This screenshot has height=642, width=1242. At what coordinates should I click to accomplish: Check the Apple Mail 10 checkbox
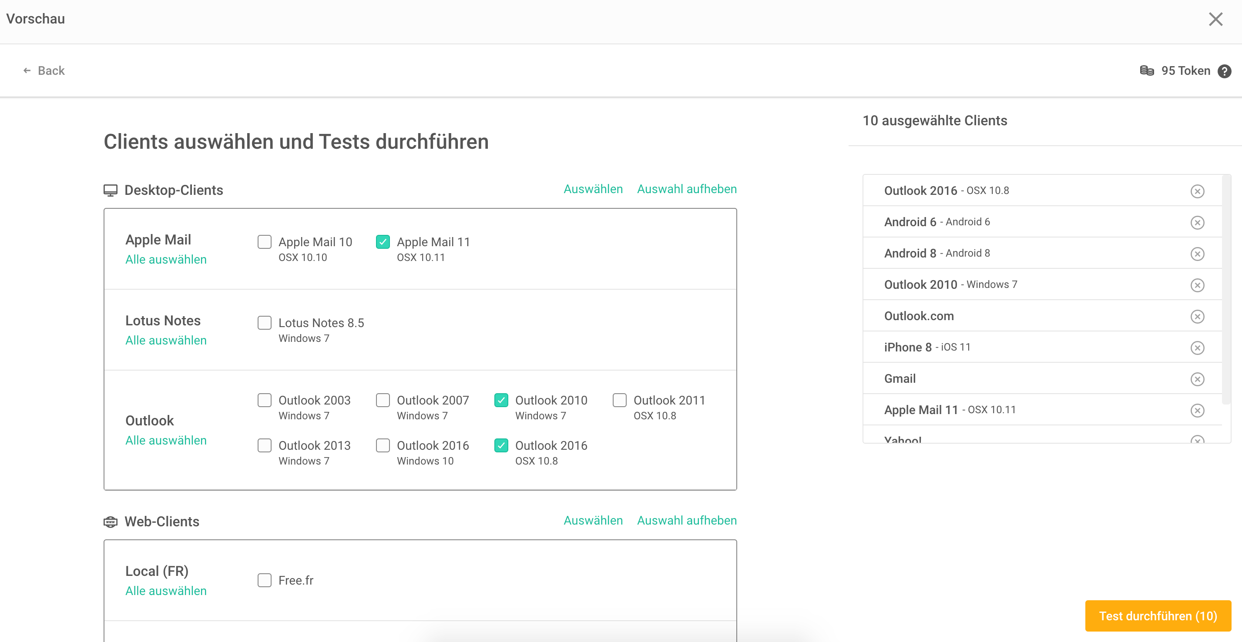point(264,242)
